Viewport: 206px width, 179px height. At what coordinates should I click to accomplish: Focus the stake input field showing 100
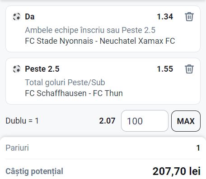145,121
